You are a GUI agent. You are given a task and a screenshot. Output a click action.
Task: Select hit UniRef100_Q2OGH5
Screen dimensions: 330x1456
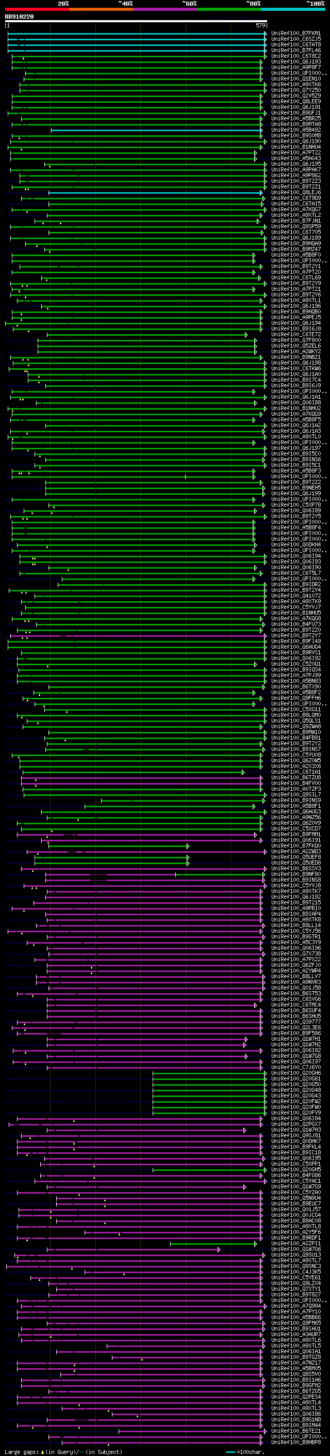click(296, 1169)
